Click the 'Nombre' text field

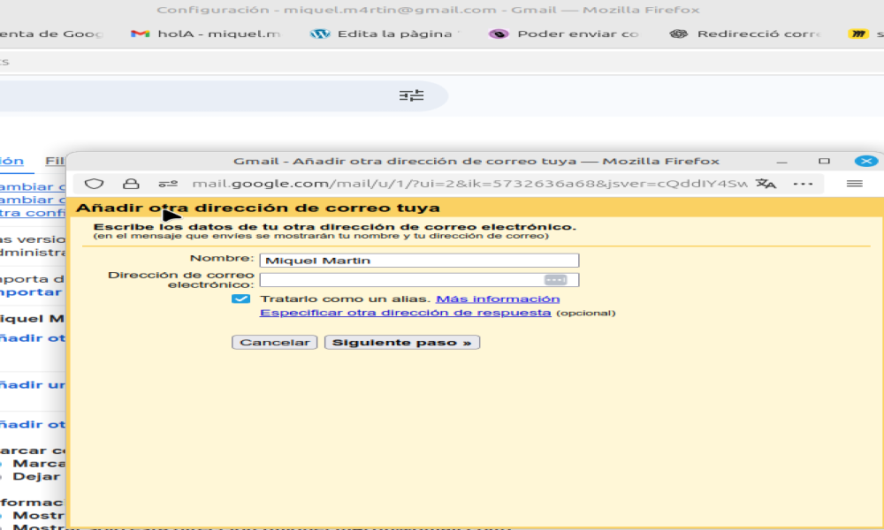tap(419, 261)
